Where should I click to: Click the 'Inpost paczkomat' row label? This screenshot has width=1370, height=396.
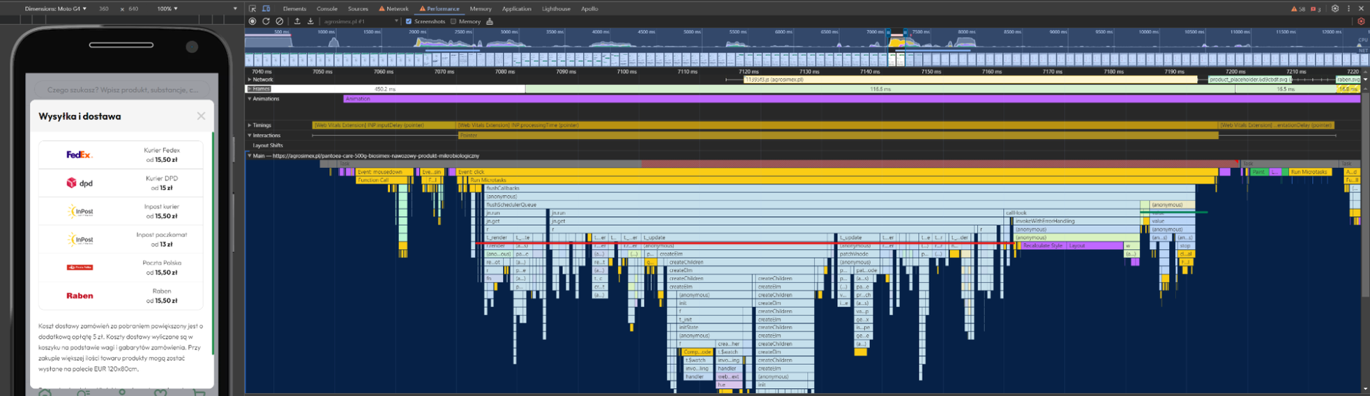click(162, 235)
